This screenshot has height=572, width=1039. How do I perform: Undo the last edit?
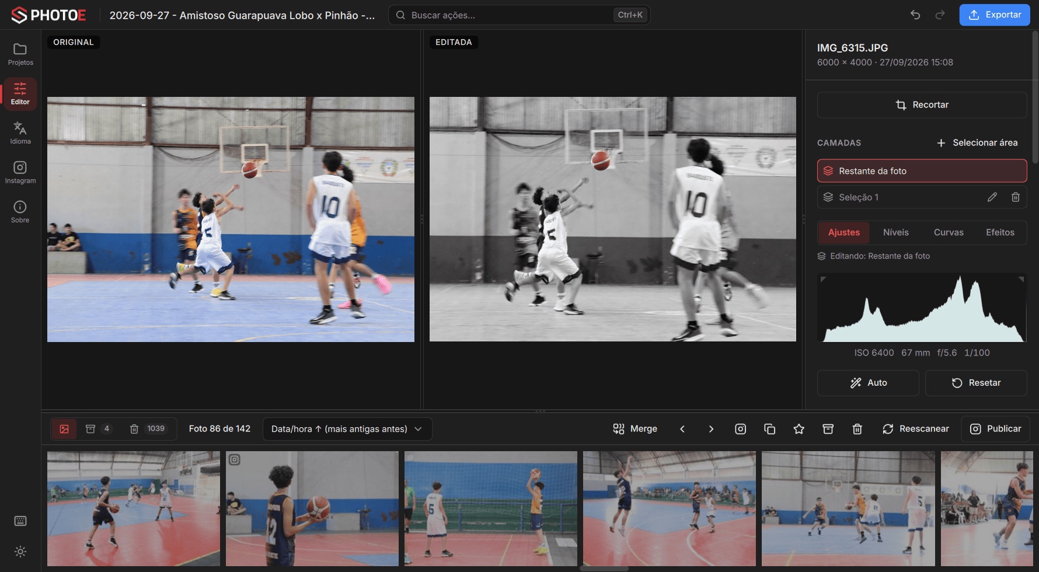915,15
